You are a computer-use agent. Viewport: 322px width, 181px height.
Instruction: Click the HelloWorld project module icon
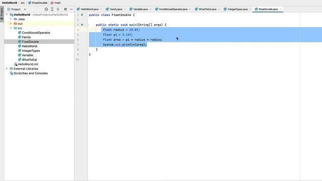click(x=11, y=15)
